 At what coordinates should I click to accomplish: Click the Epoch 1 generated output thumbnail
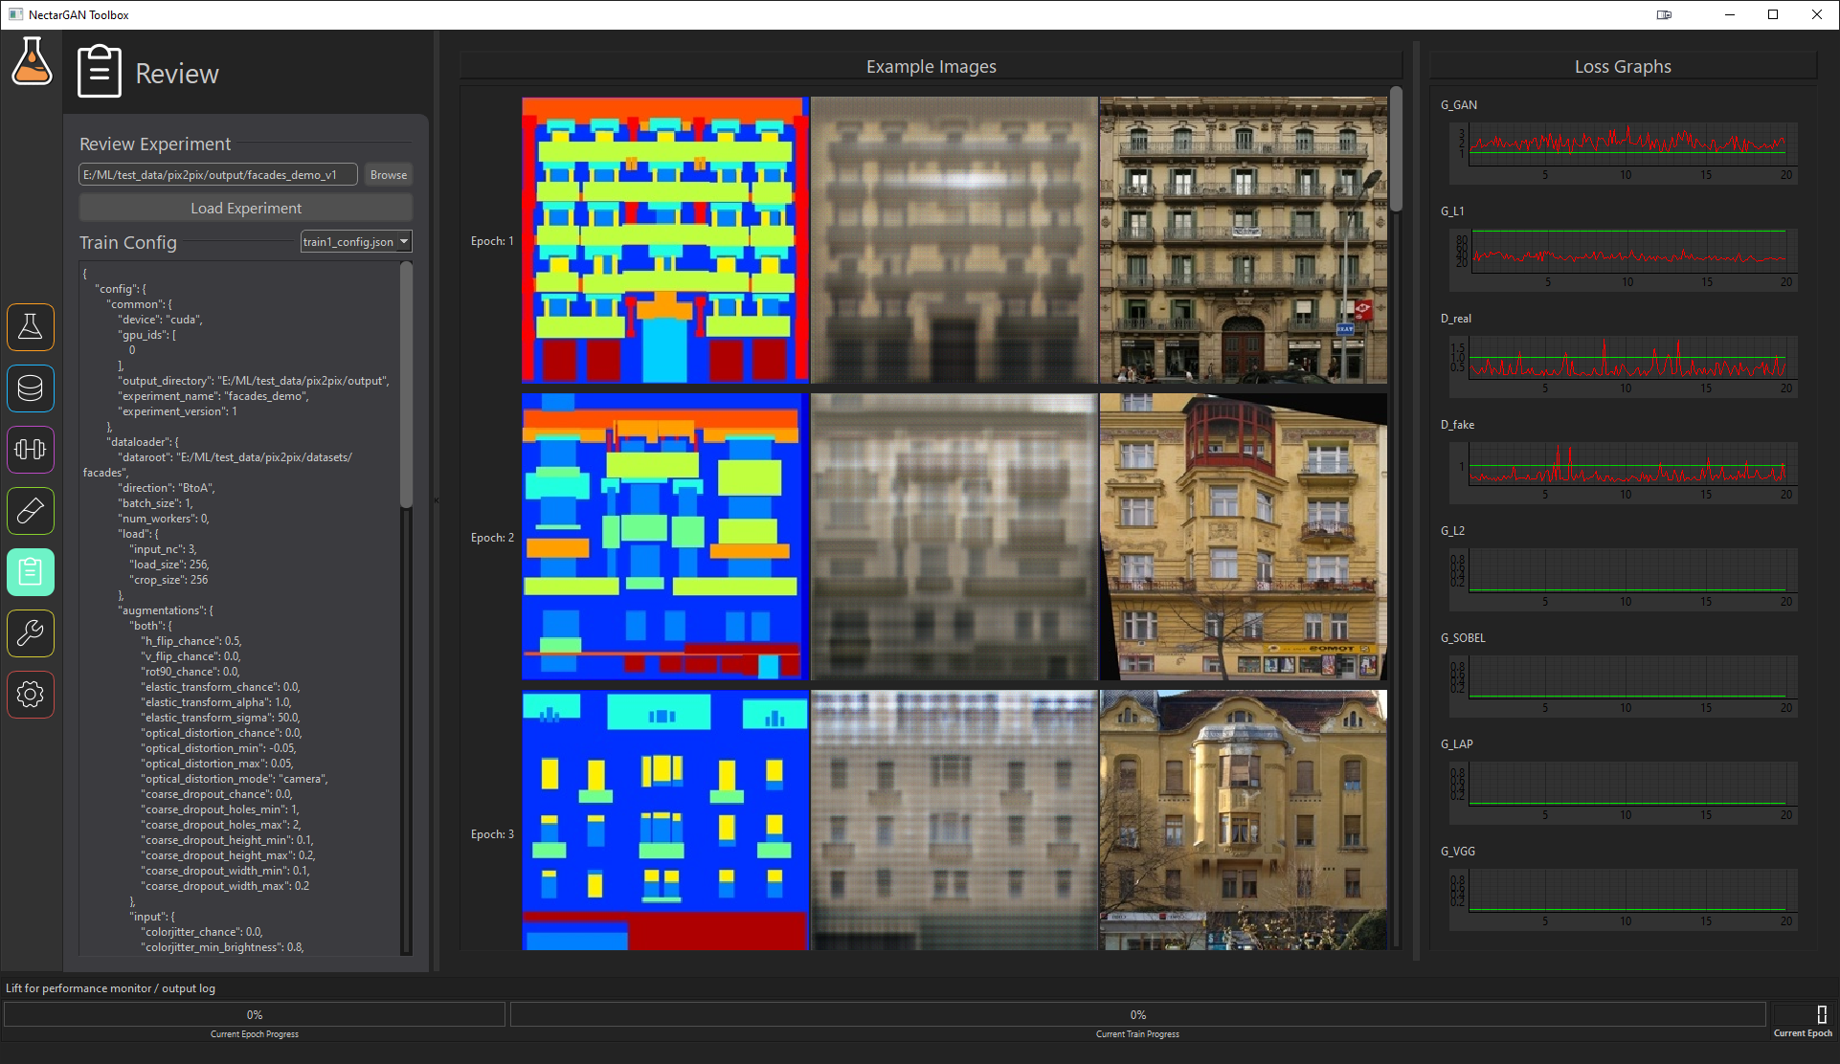954,240
